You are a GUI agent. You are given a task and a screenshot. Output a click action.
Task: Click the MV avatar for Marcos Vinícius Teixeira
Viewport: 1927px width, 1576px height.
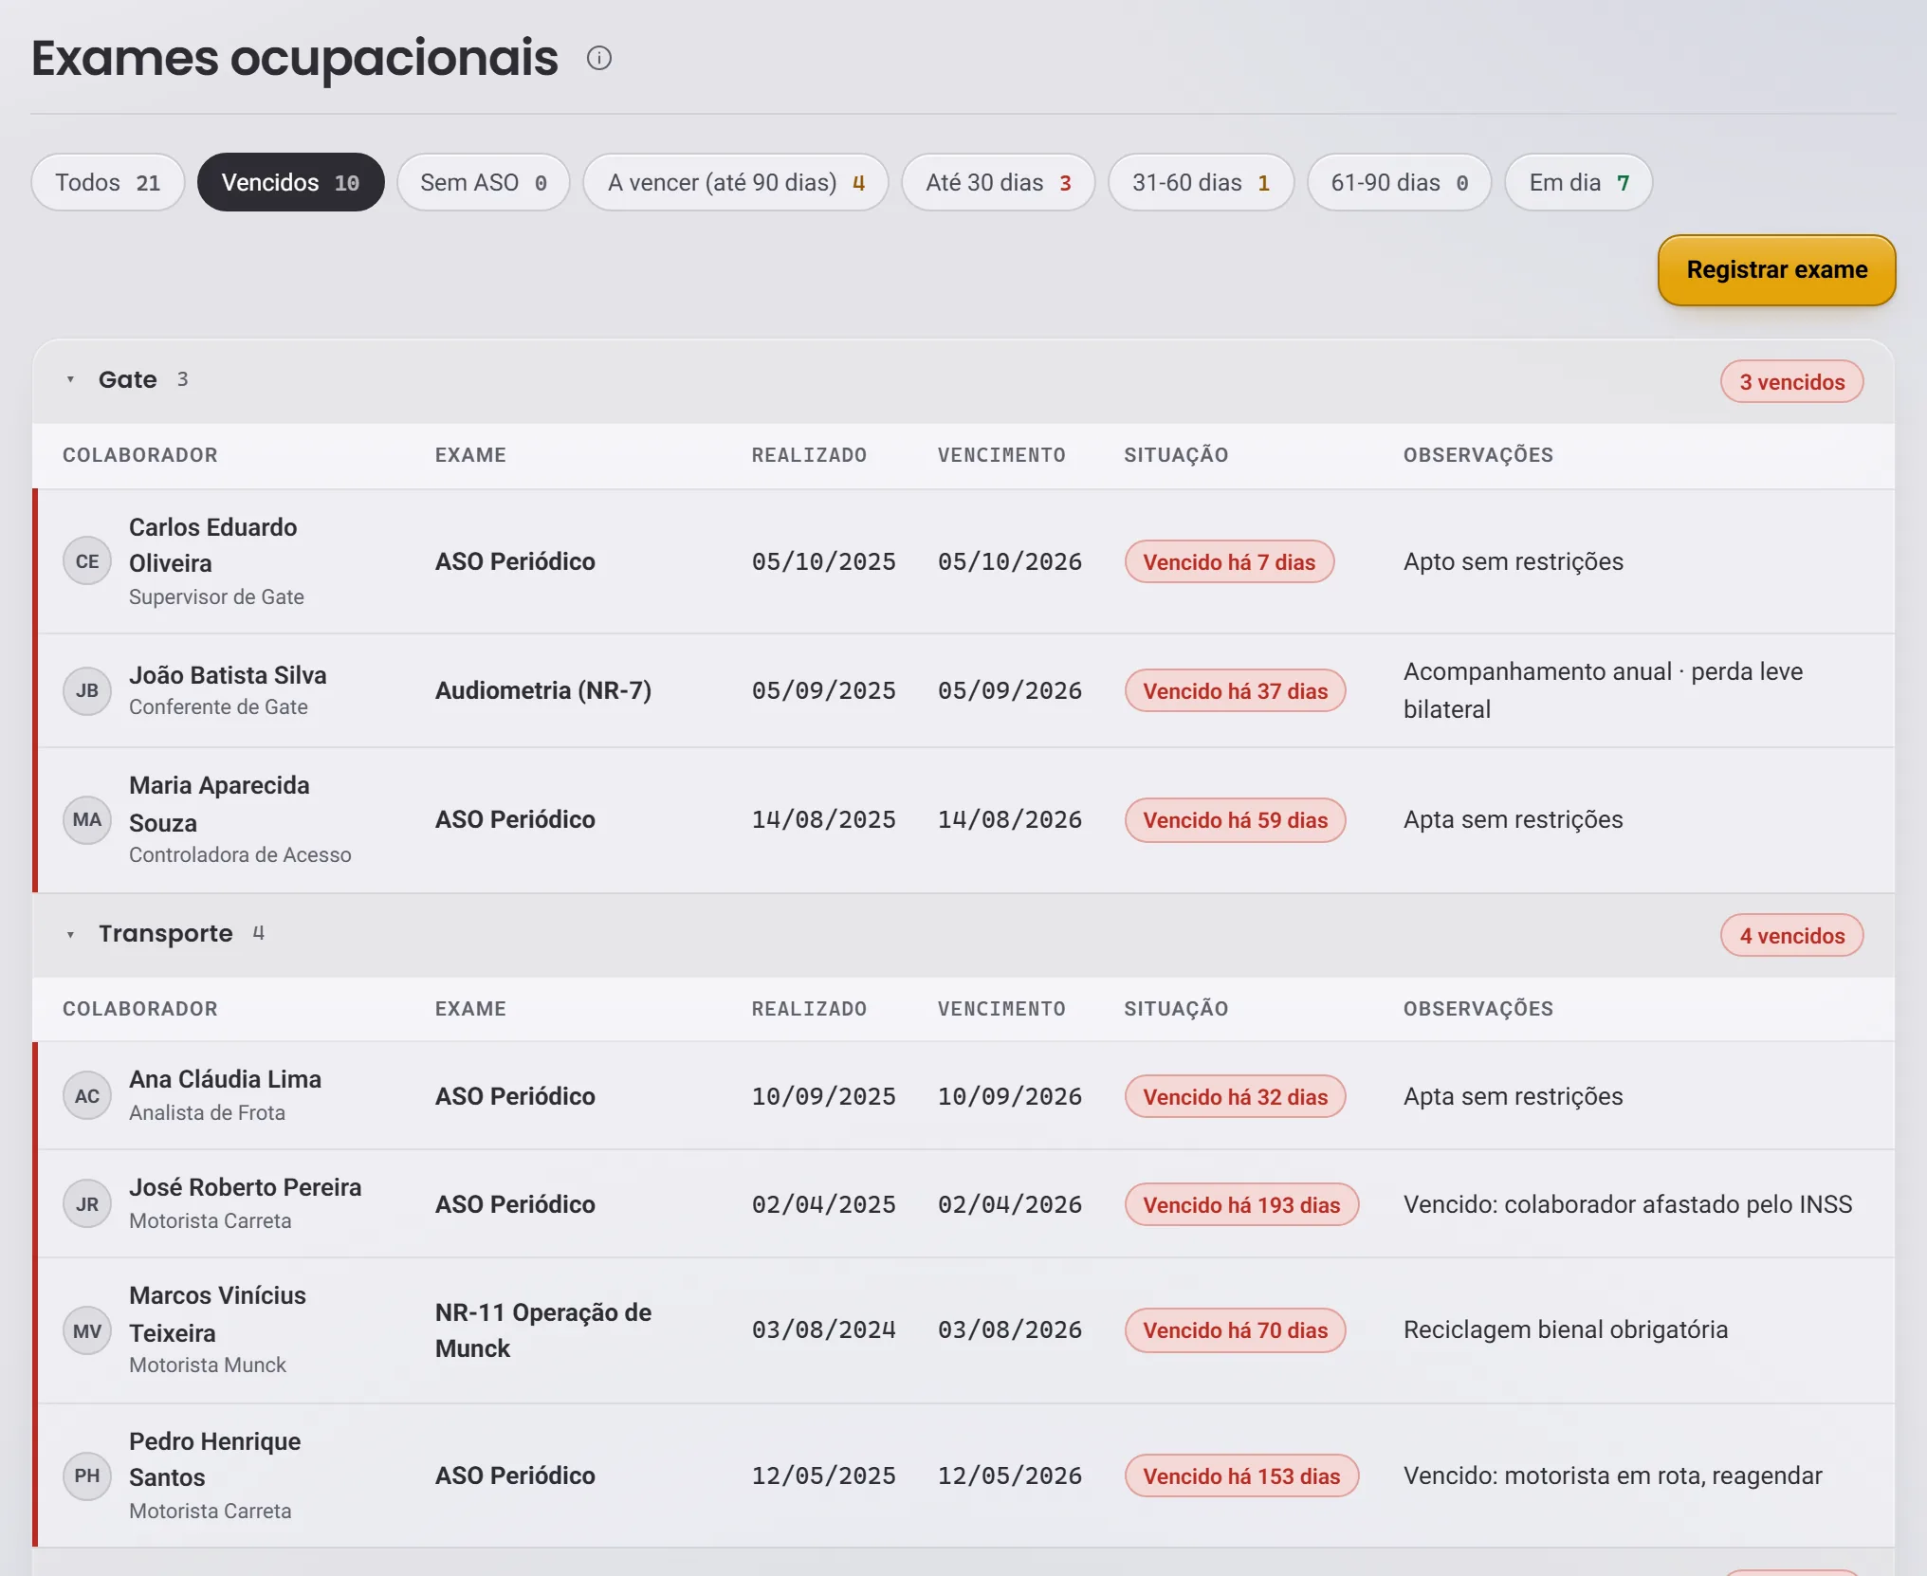[87, 1331]
